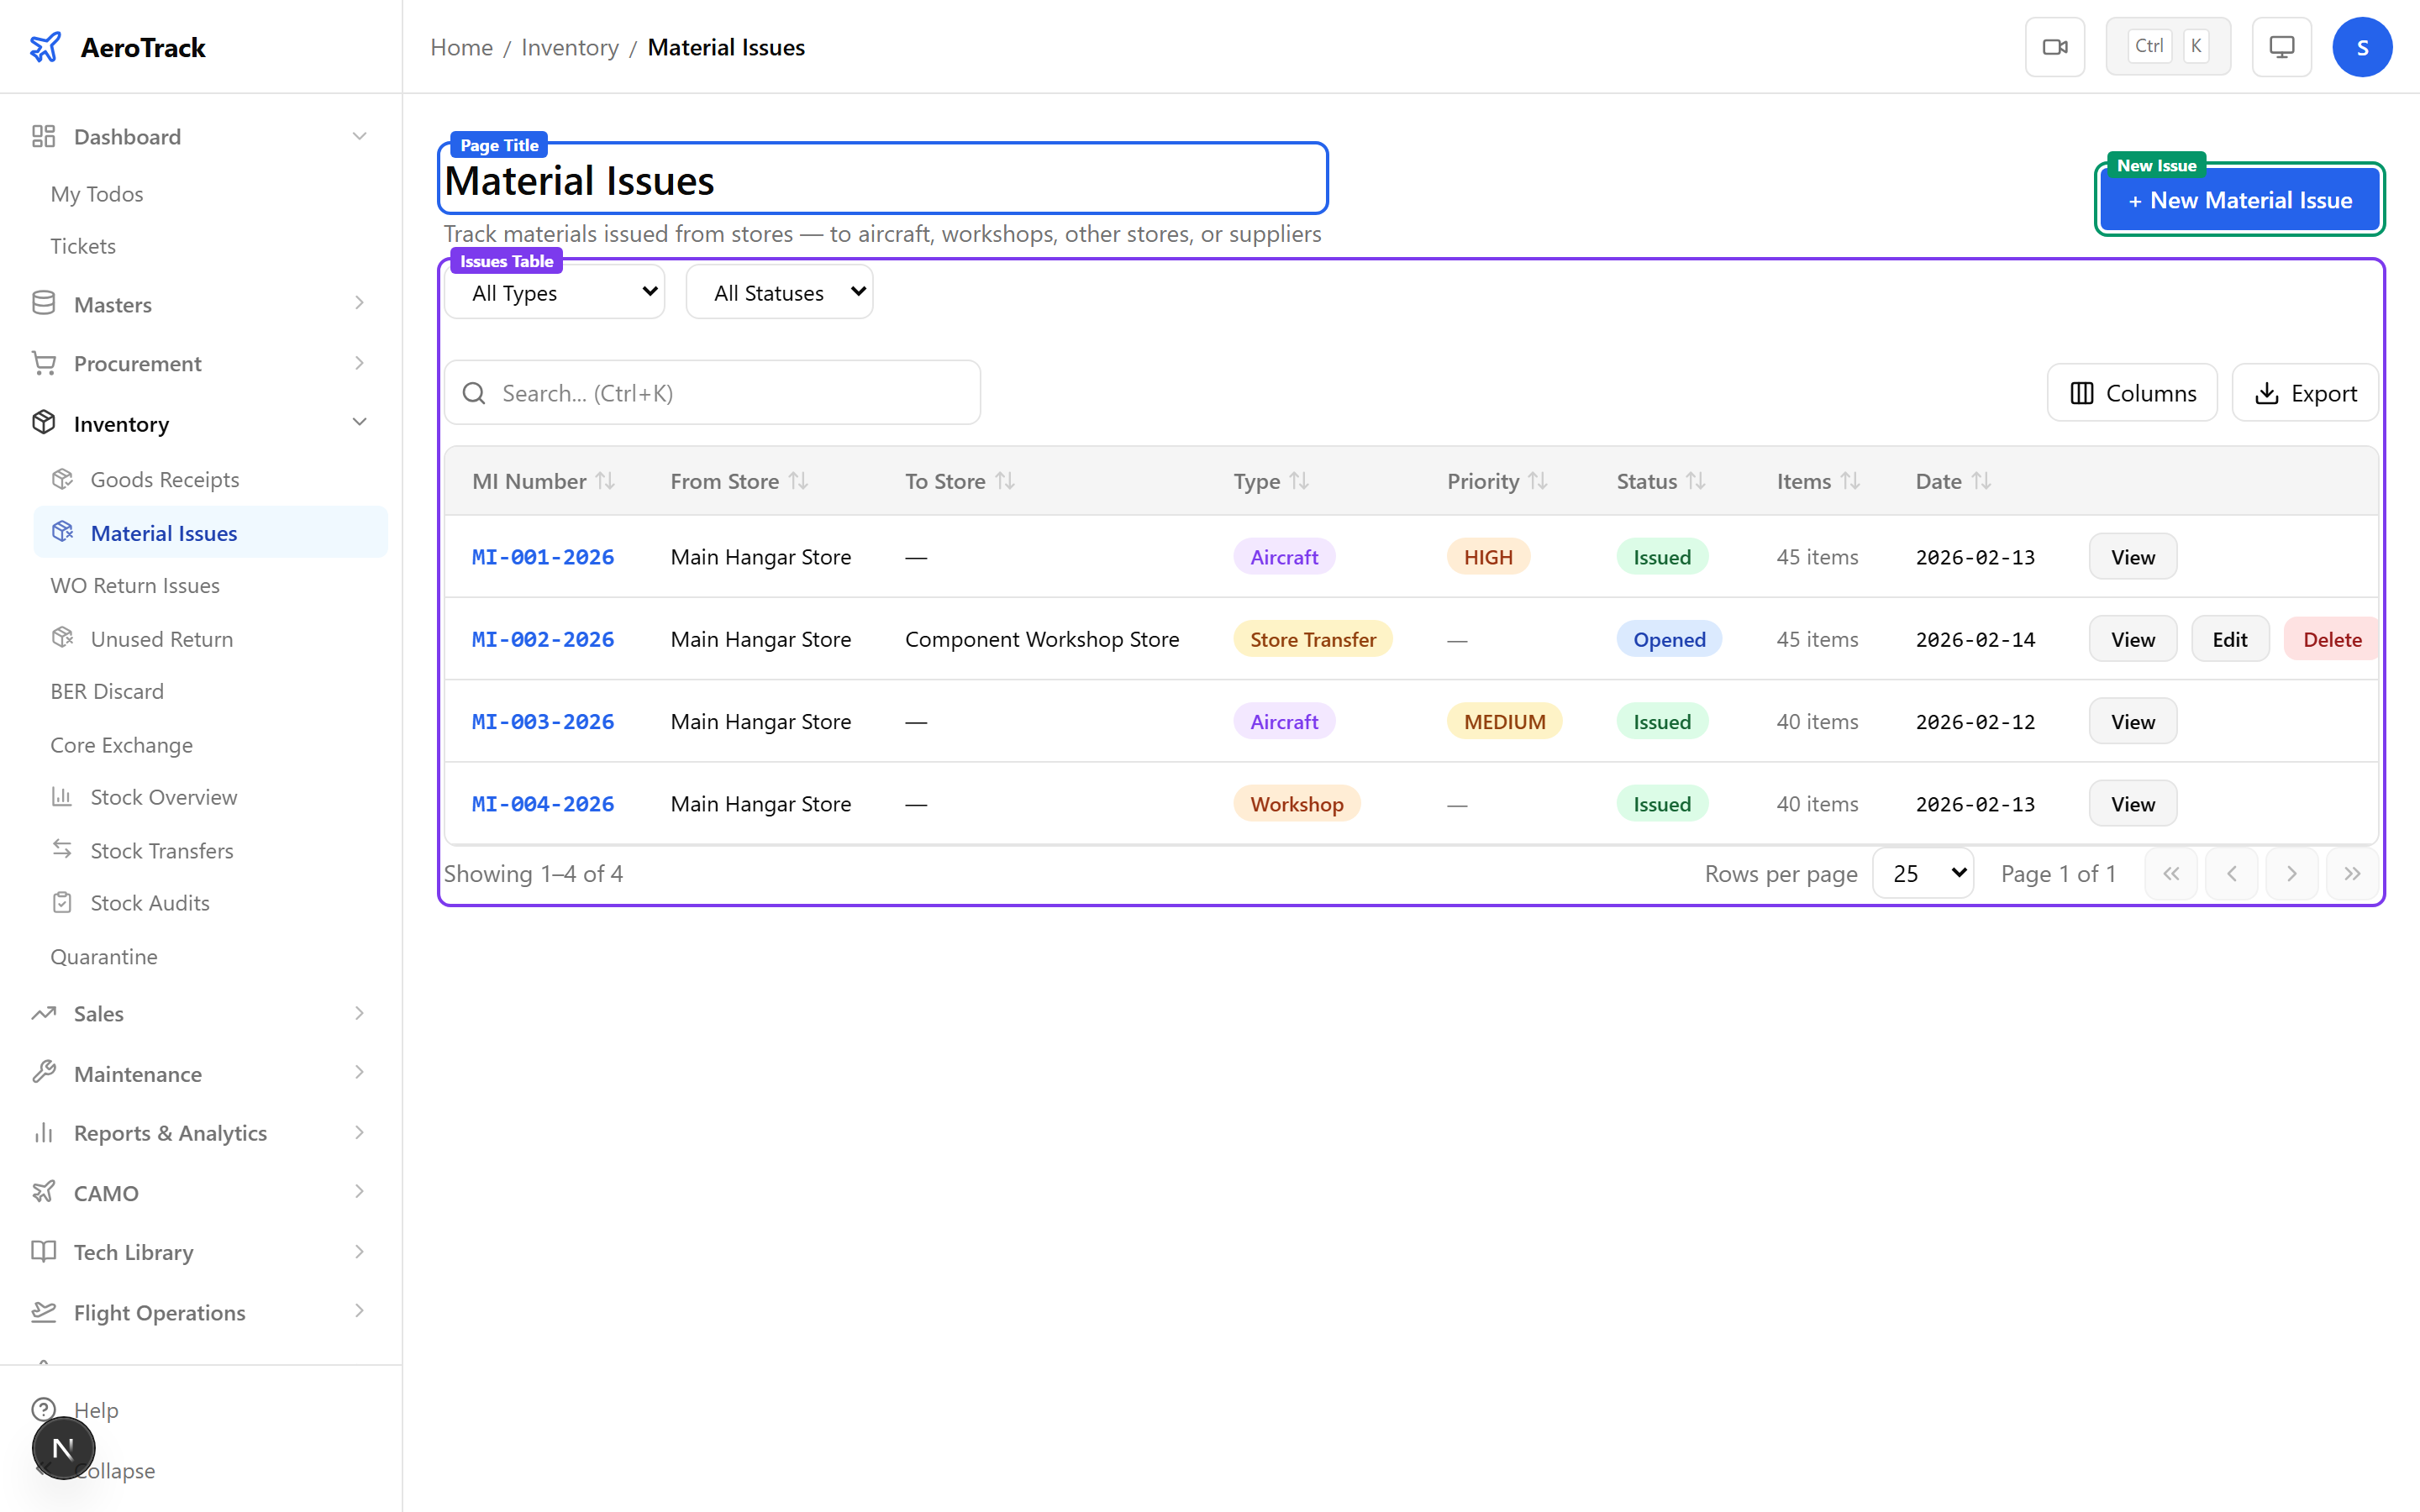The height and width of the screenshot is (1512, 2420).
Task: Click the Export download icon
Action: 2265,393
